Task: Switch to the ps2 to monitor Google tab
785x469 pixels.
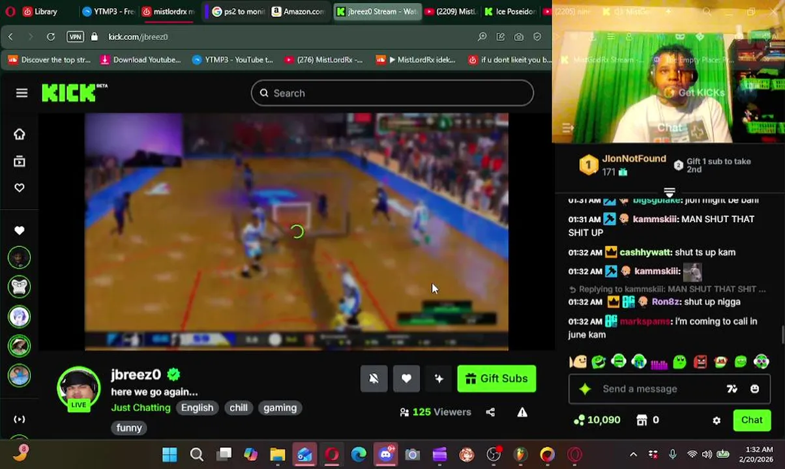Action: [x=238, y=11]
